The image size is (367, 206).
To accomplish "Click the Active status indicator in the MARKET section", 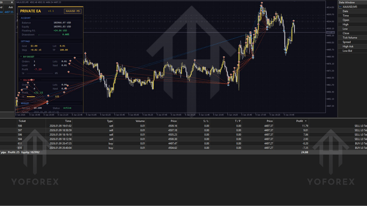I will pos(67,108).
